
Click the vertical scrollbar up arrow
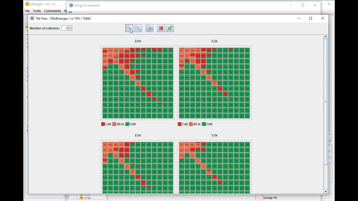point(326,37)
